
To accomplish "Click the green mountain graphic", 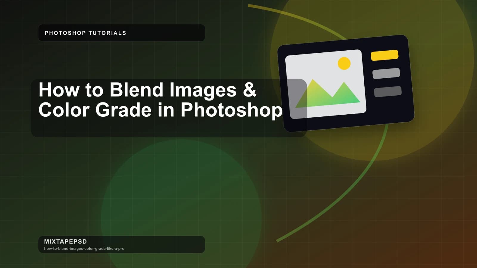I will [x=328, y=94].
